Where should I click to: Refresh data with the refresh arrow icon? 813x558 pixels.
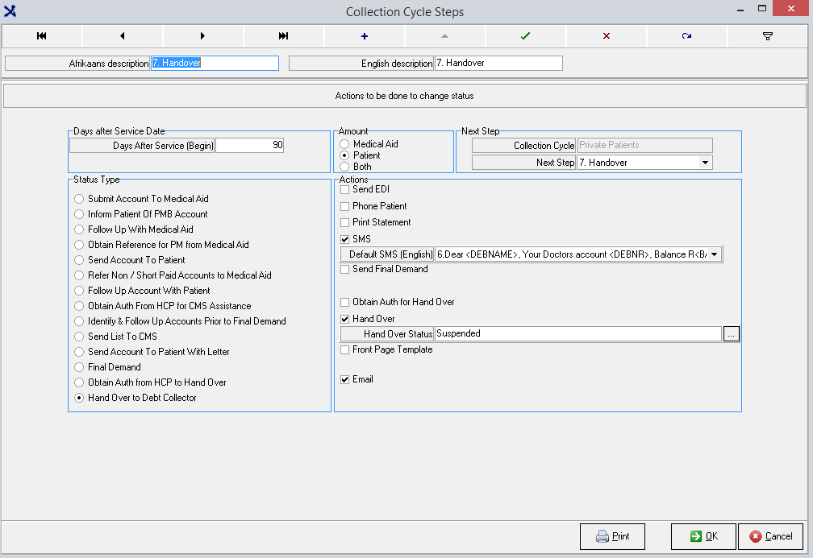tap(687, 36)
